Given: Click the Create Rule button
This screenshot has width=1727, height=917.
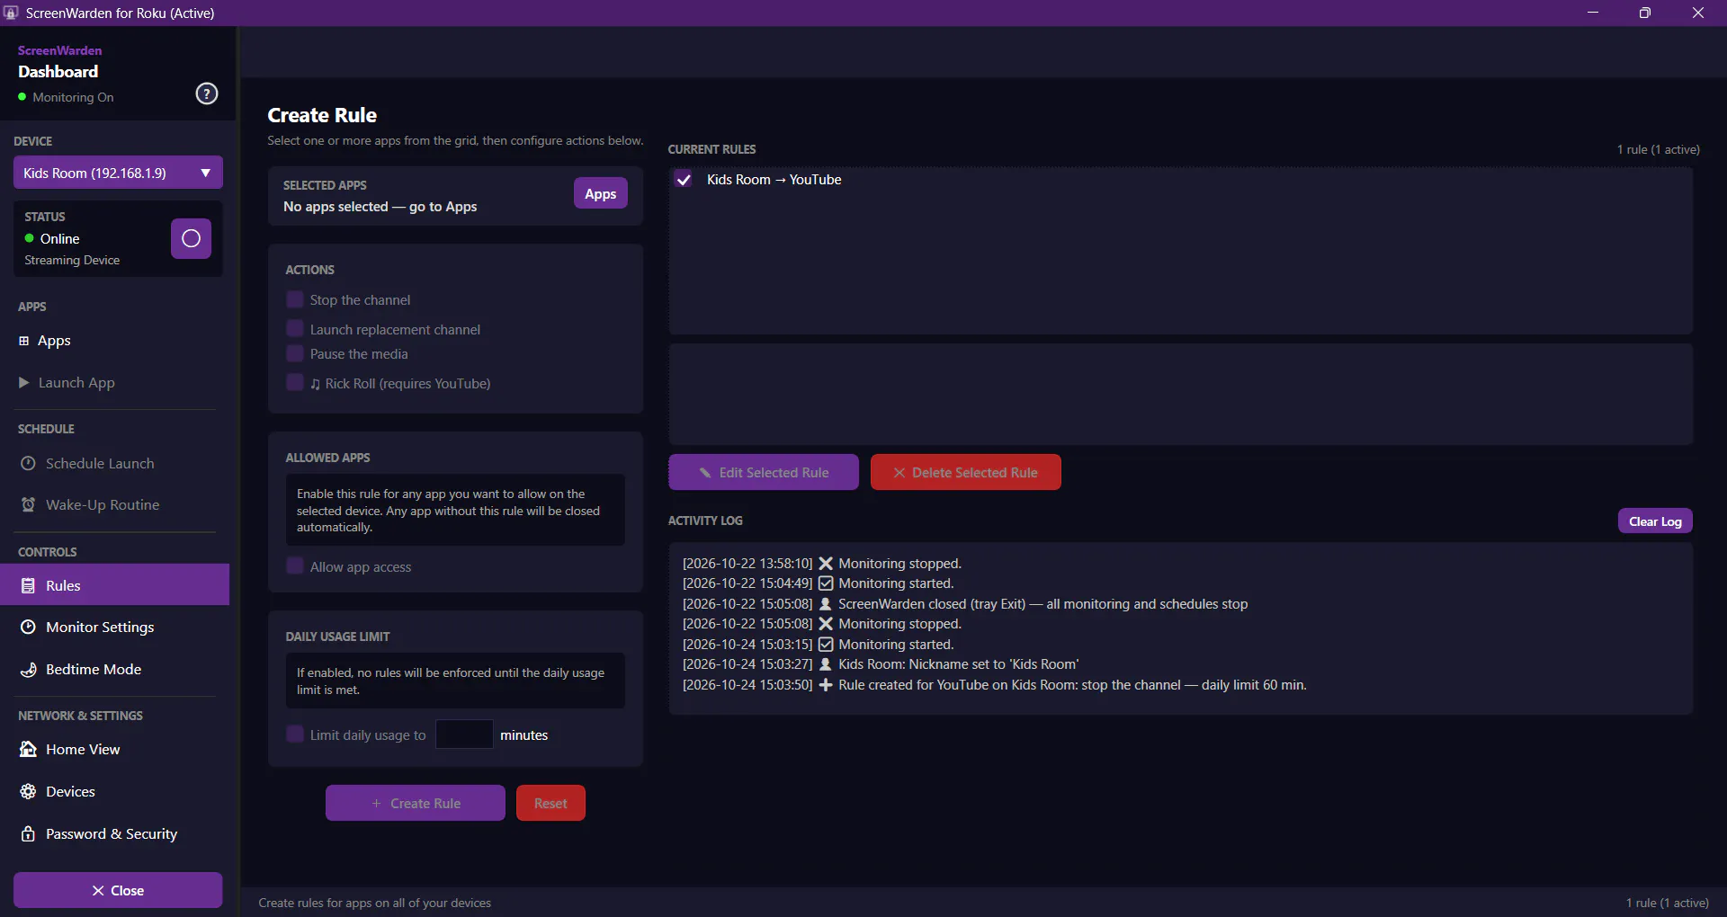Looking at the screenshot, I should (x=416, y=803).
